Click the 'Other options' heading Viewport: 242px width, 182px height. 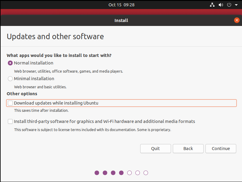22,94
